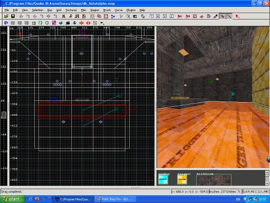Click the gray marker in Z-height window

[x=4, y=115]
